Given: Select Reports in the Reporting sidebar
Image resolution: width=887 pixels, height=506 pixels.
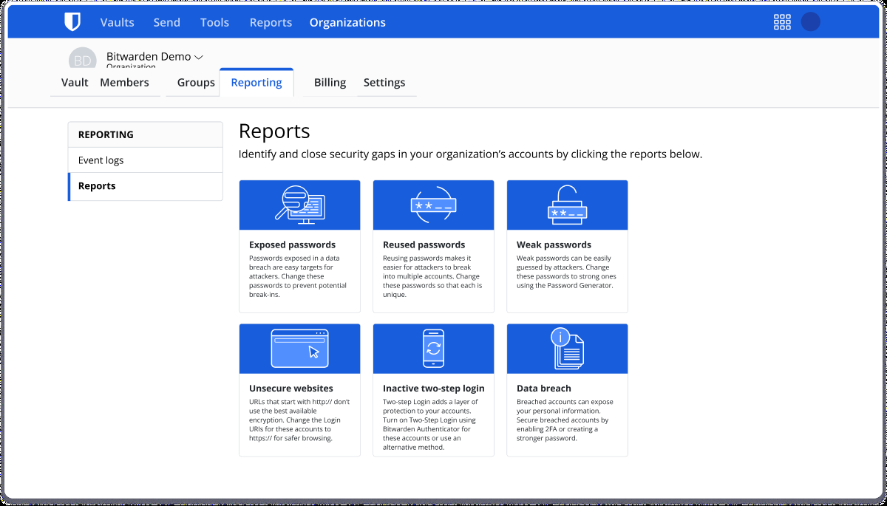Looking at the screenshot, I should point(145,186).
